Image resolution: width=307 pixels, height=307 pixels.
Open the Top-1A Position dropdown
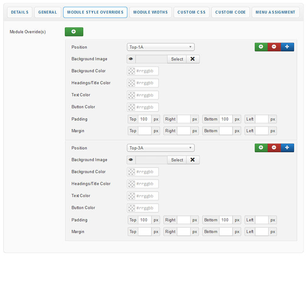click(x=161, y=47)
